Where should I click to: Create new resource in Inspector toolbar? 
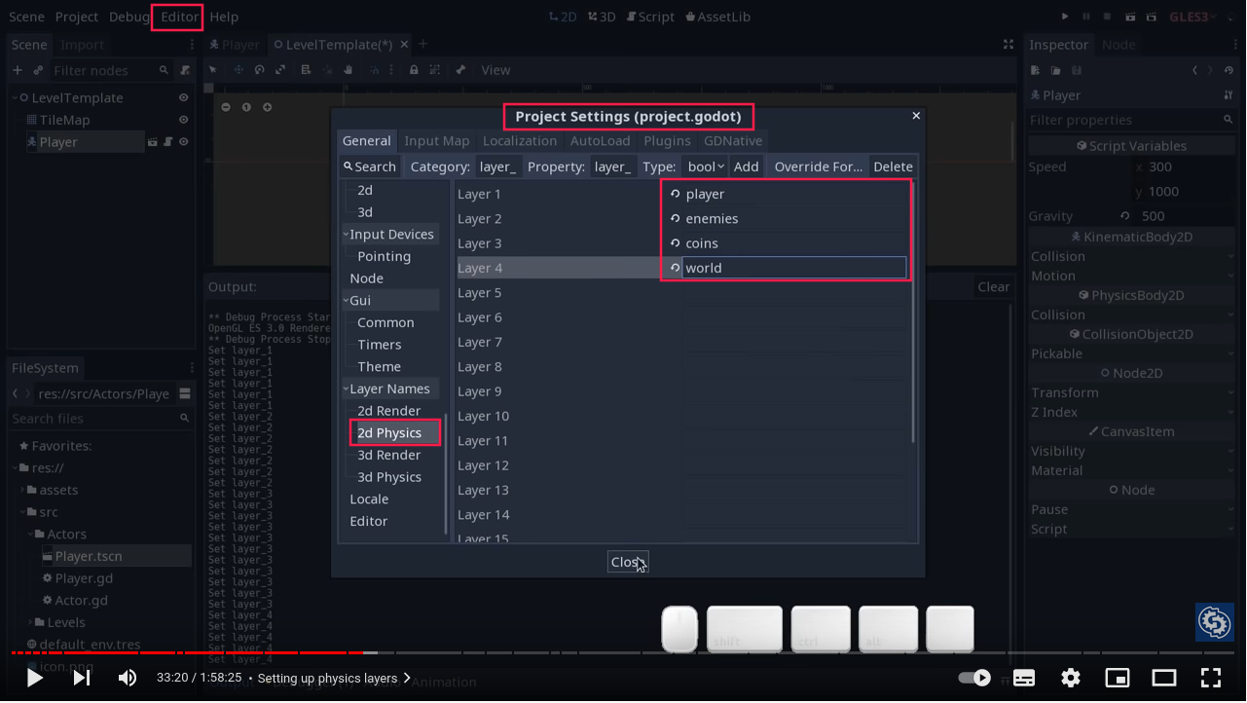[x=1036, y=70]
